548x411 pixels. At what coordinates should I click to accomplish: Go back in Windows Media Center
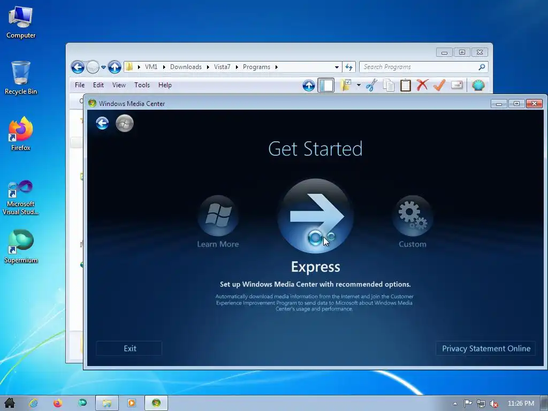coord(102,123)
